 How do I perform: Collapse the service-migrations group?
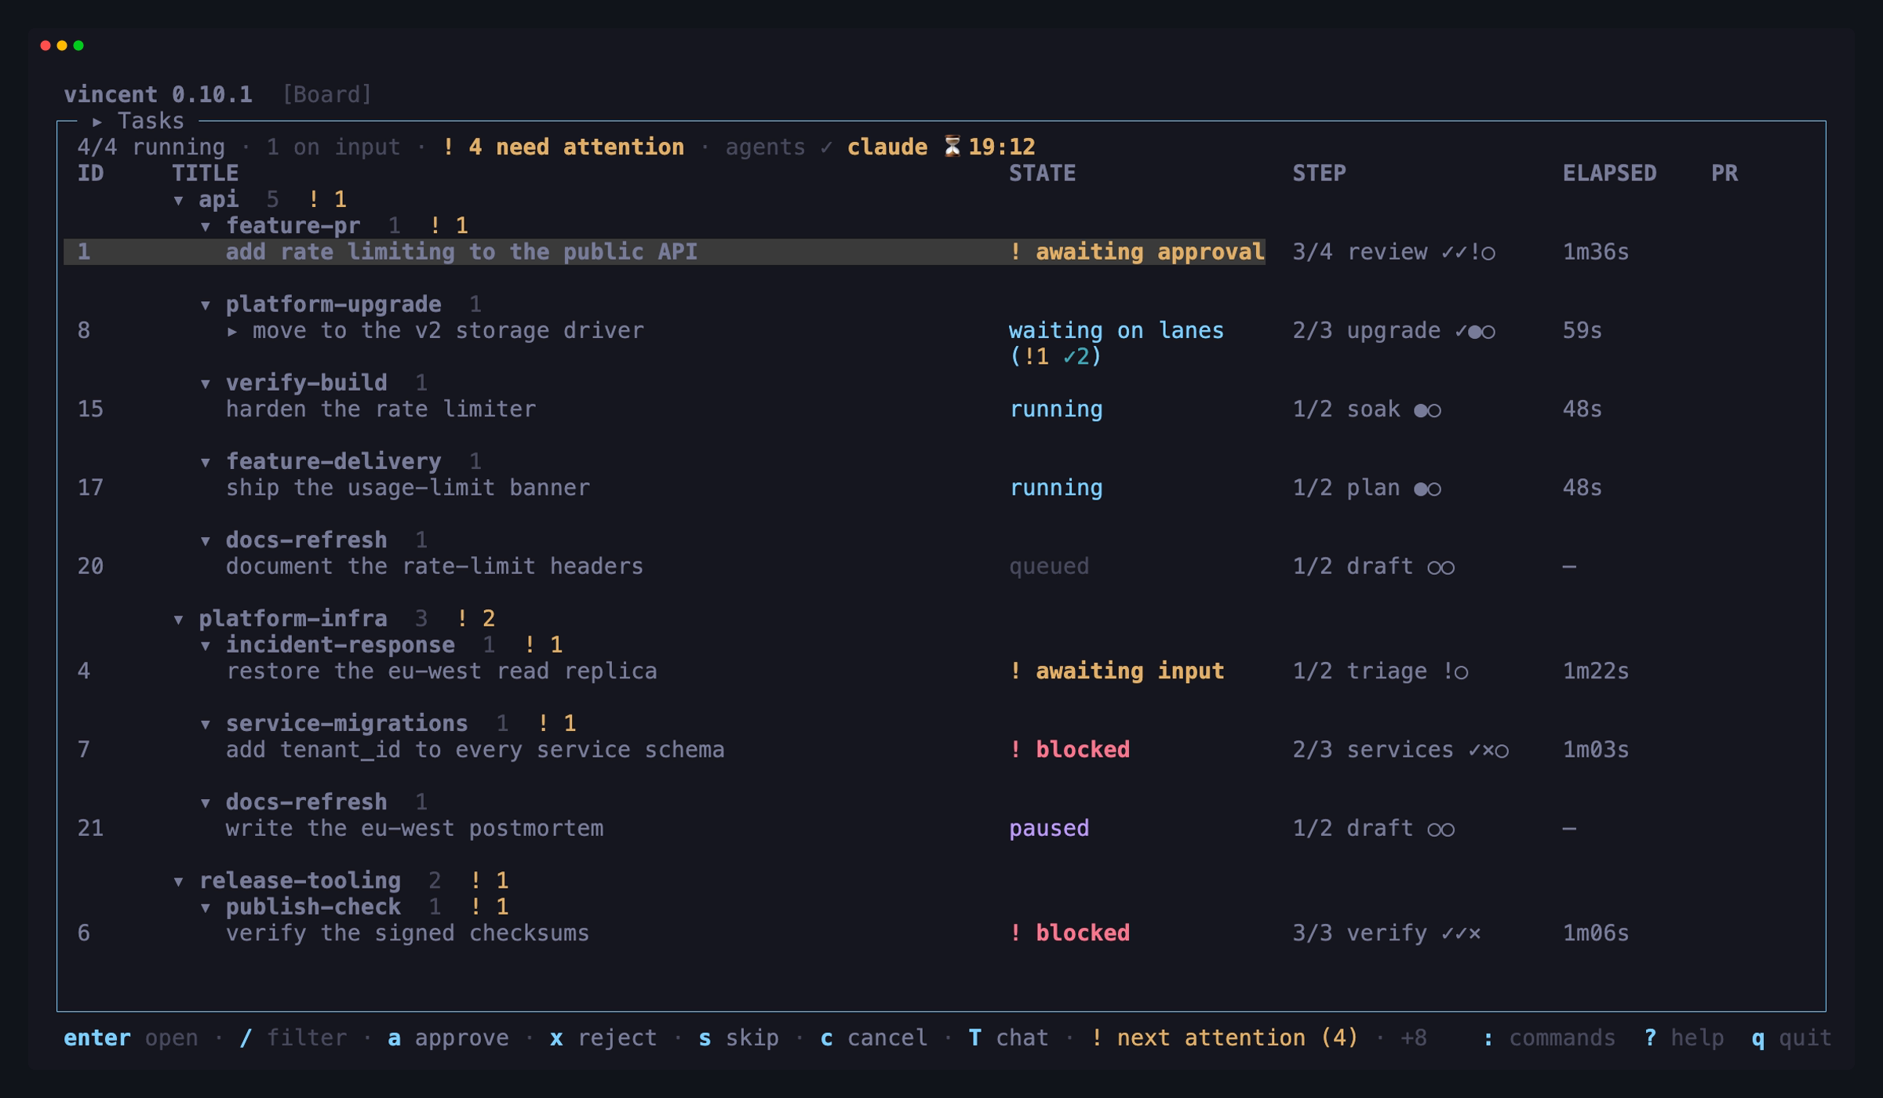tap(206, 725)
